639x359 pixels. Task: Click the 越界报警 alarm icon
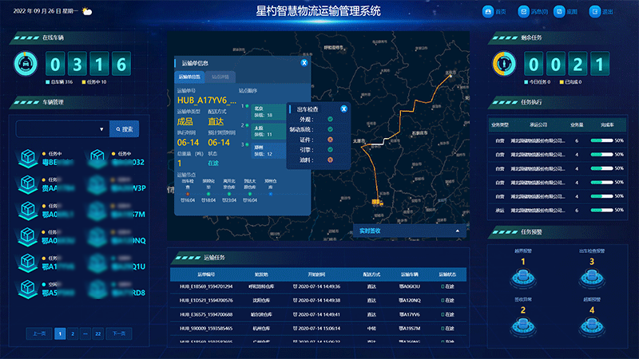(x=523, y=278)
